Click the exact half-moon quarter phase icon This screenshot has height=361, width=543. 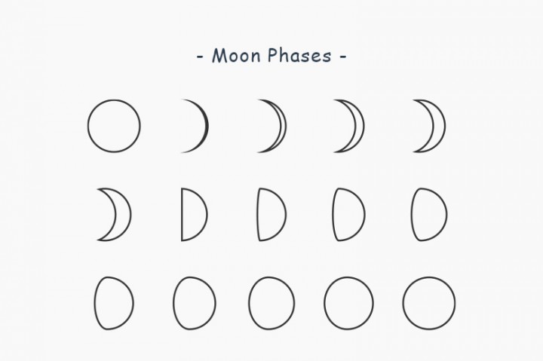[193, 214]
